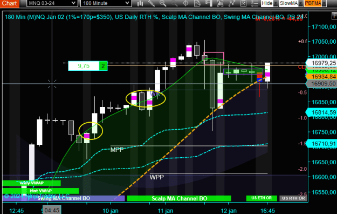
Task: Click the 17050,00 price axis label
Action: [x=324, y=42]
